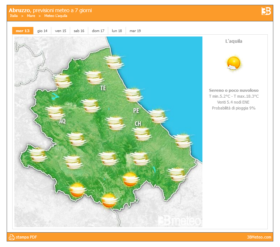Screen dimensions: 280x247
Task: Open the Mare breadcrumb link
Action: (x=31, y=16)
